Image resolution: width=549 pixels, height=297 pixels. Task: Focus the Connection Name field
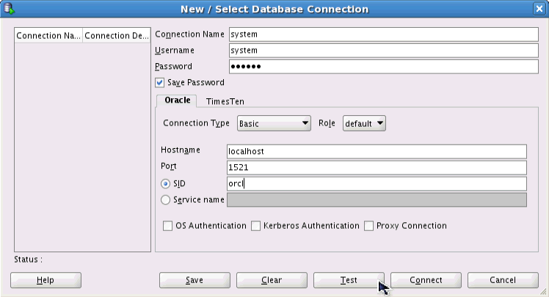(x=384, y=34)
